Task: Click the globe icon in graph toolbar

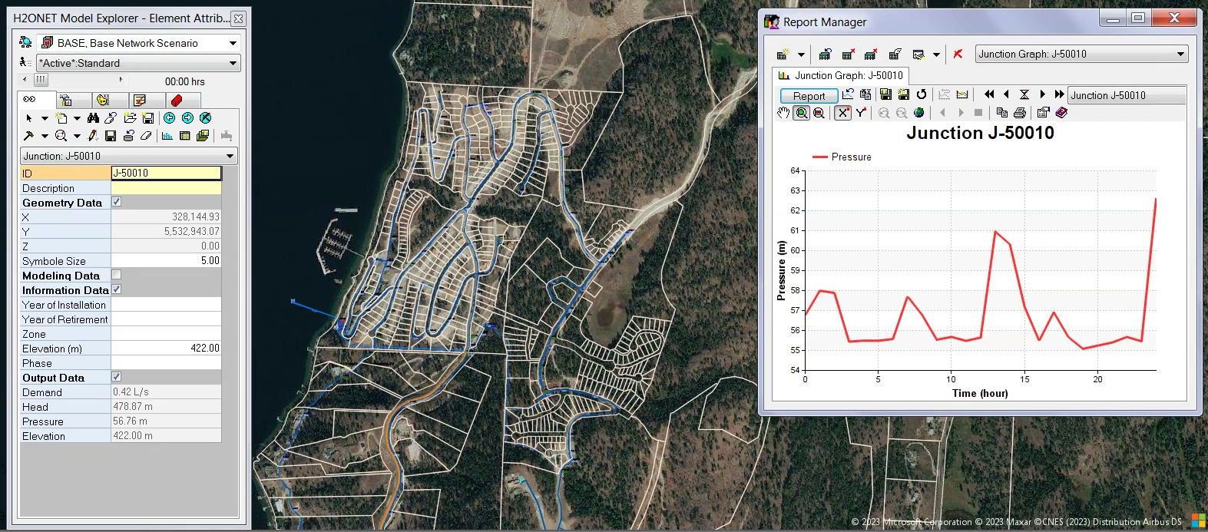Action: [x=918, y=113]
